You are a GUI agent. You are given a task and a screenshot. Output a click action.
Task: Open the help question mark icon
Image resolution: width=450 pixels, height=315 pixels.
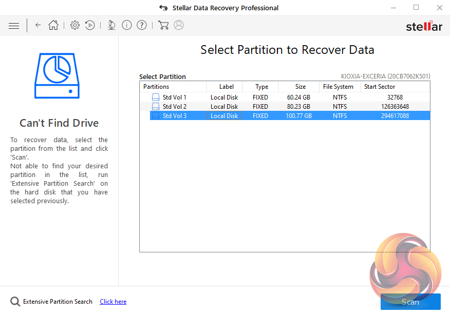tap(142, 25)
